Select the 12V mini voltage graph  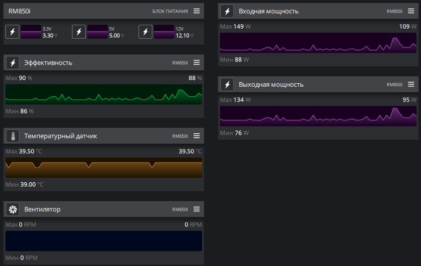point(164,32)
